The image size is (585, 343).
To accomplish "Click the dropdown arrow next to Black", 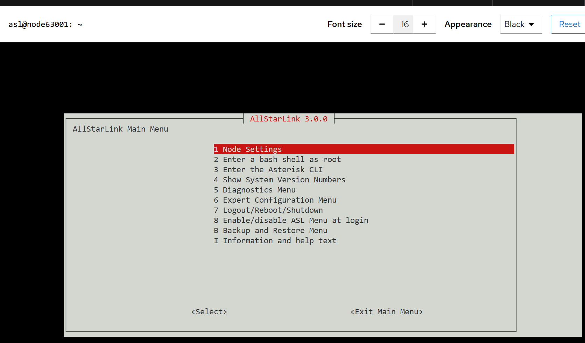I will 531,24.
